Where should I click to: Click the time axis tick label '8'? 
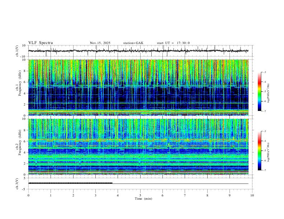pyautogui.click(x=207, y=195)
